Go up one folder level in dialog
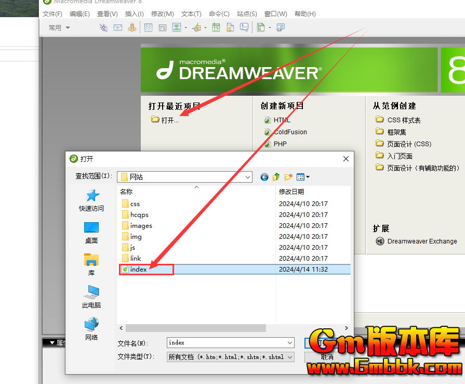Image resolution: width=465 pixels, height=384 pixels. click(276, 177)
